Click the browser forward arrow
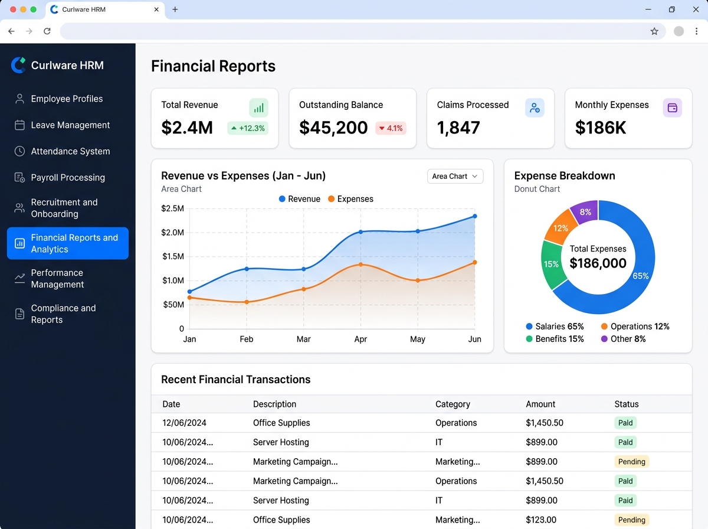 (x=29, y=31)
